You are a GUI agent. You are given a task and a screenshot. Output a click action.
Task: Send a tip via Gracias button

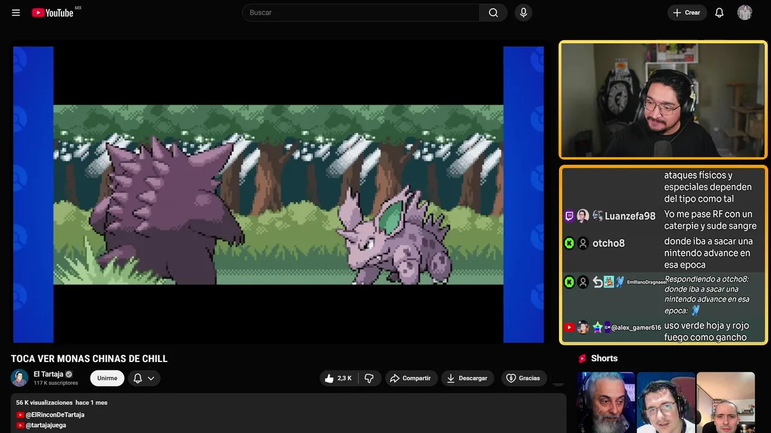coord(523,378)
